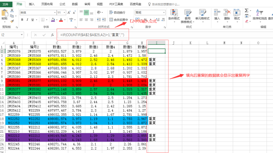273x153 pixels.
Task: Switch to the 审阅 tab
Action: pos(87,4)
